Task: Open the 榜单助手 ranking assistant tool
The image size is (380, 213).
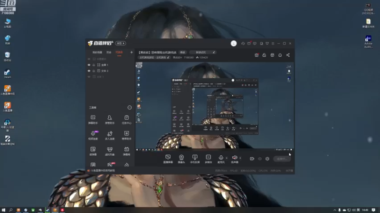Action: tap(126, 135)
